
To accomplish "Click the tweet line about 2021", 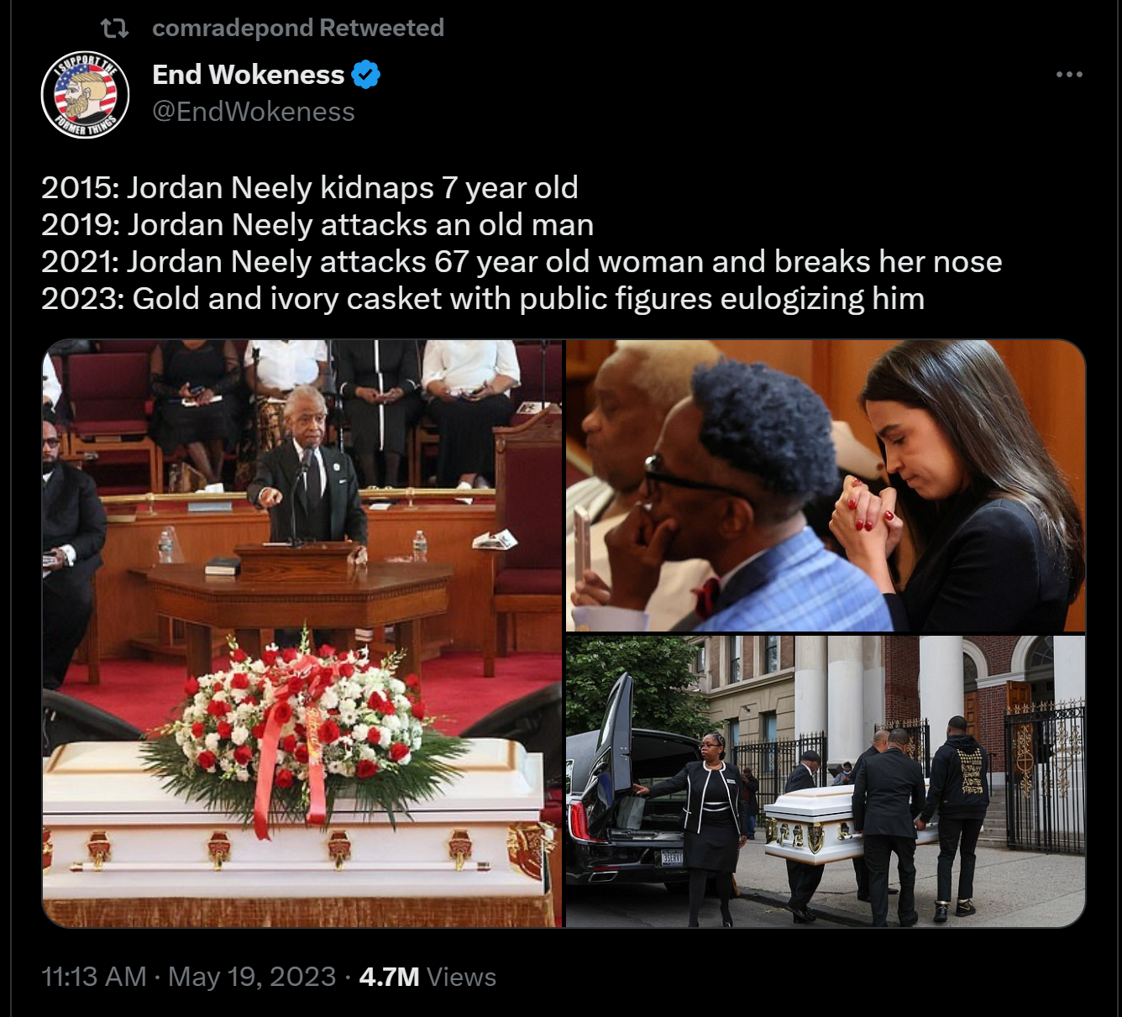I will click(x=522, y=261).
